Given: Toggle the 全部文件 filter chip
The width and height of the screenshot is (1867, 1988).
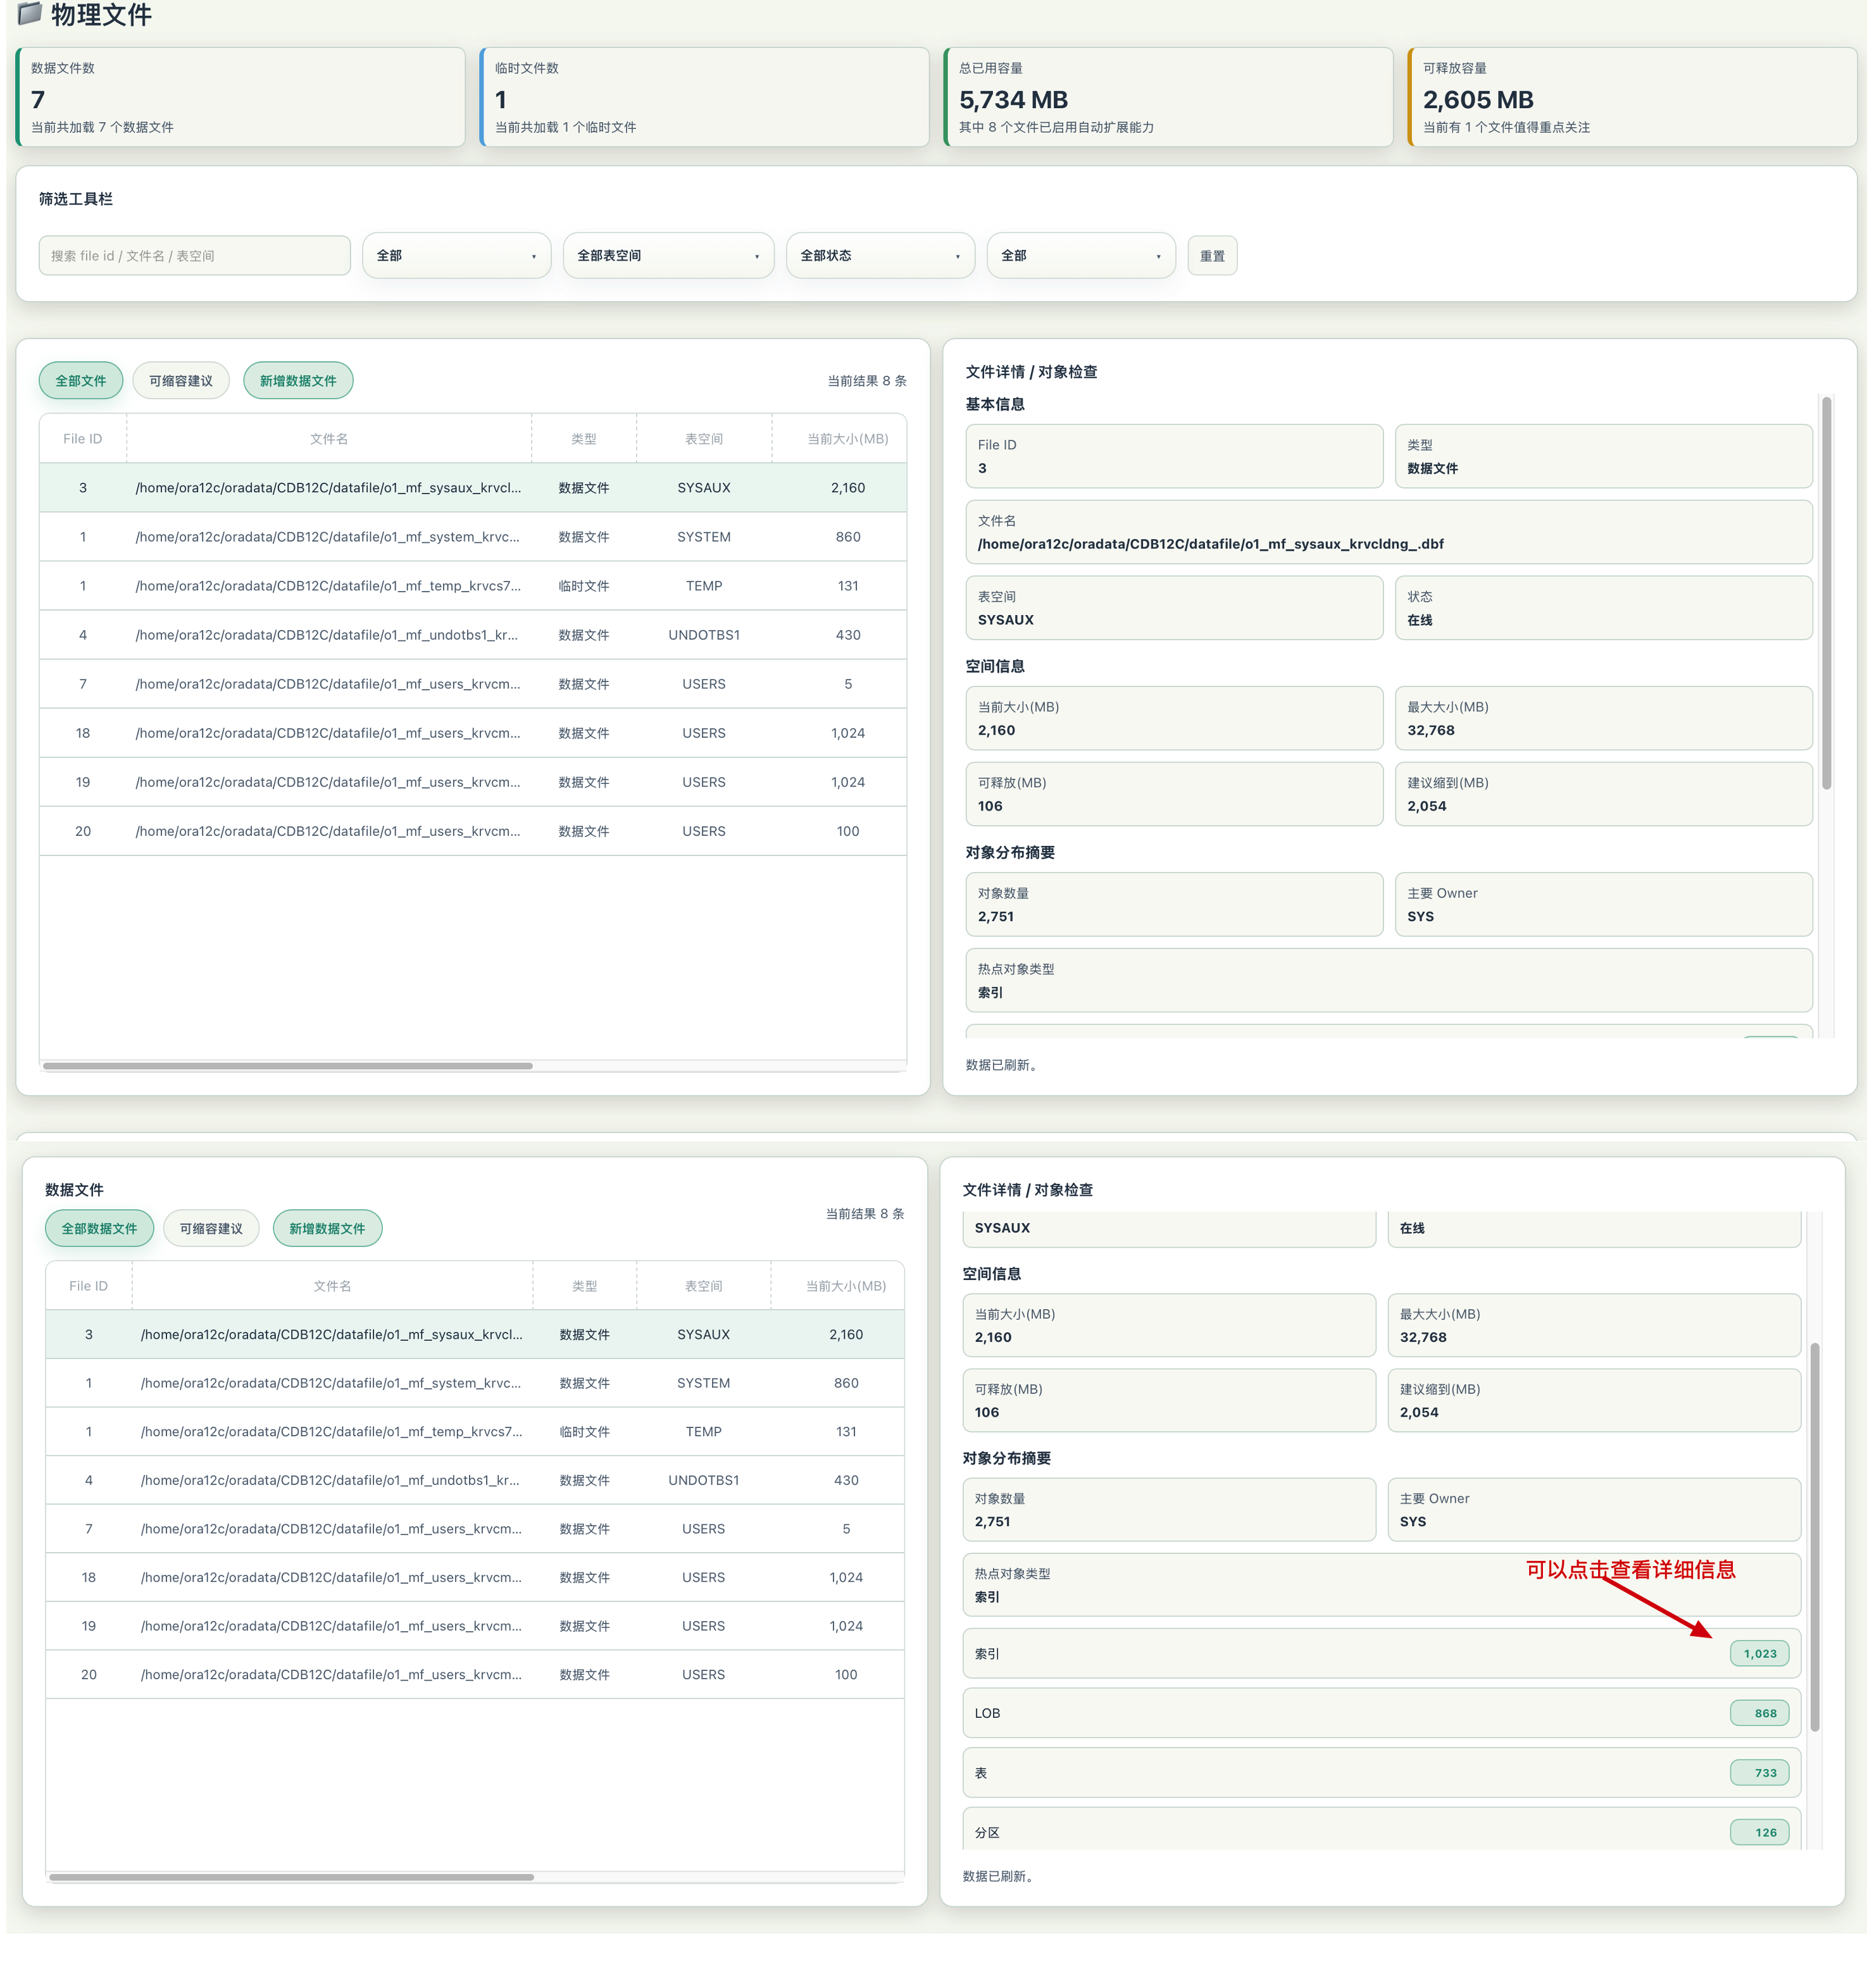Looking at the screenshot, I should [x=81, y=381].
